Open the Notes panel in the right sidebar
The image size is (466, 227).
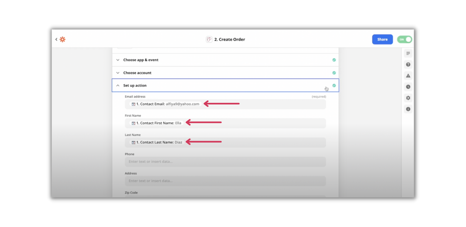click(x=408, y=53)
